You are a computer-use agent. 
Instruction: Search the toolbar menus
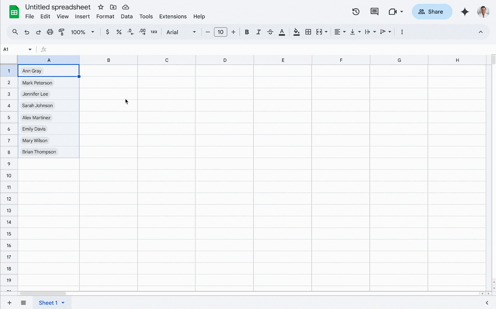coord(15,32)
